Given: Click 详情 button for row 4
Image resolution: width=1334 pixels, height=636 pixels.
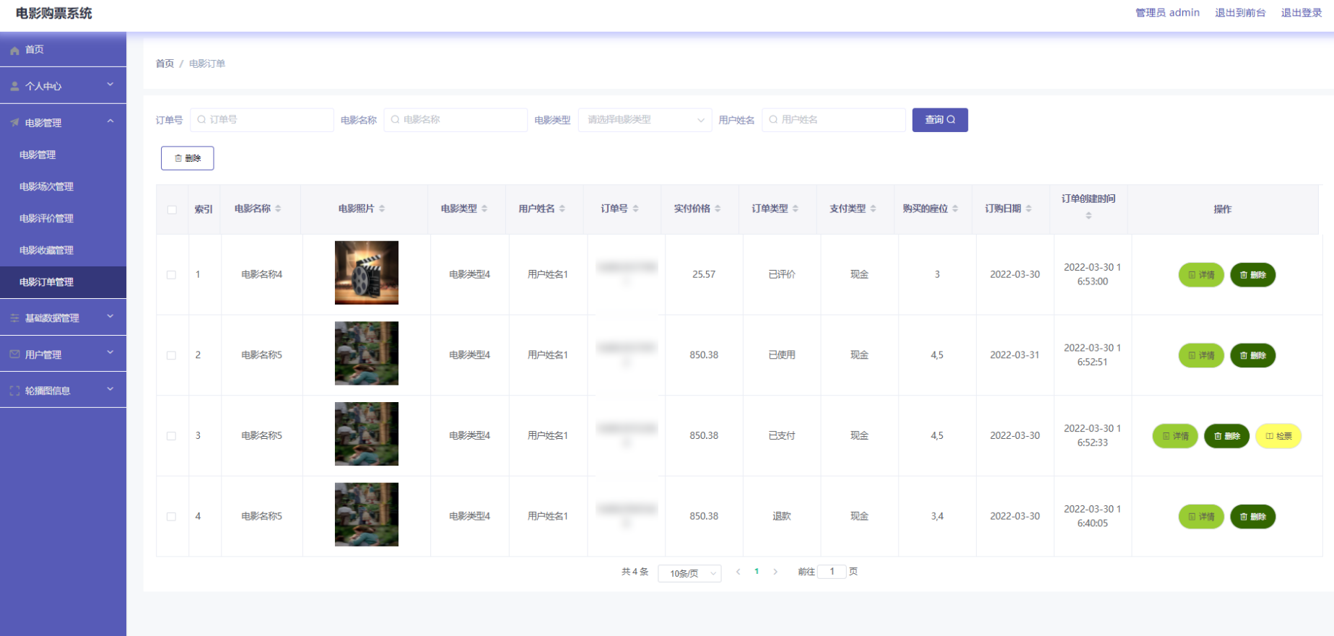Looking at the screenshot, I should coord(1201,517).
